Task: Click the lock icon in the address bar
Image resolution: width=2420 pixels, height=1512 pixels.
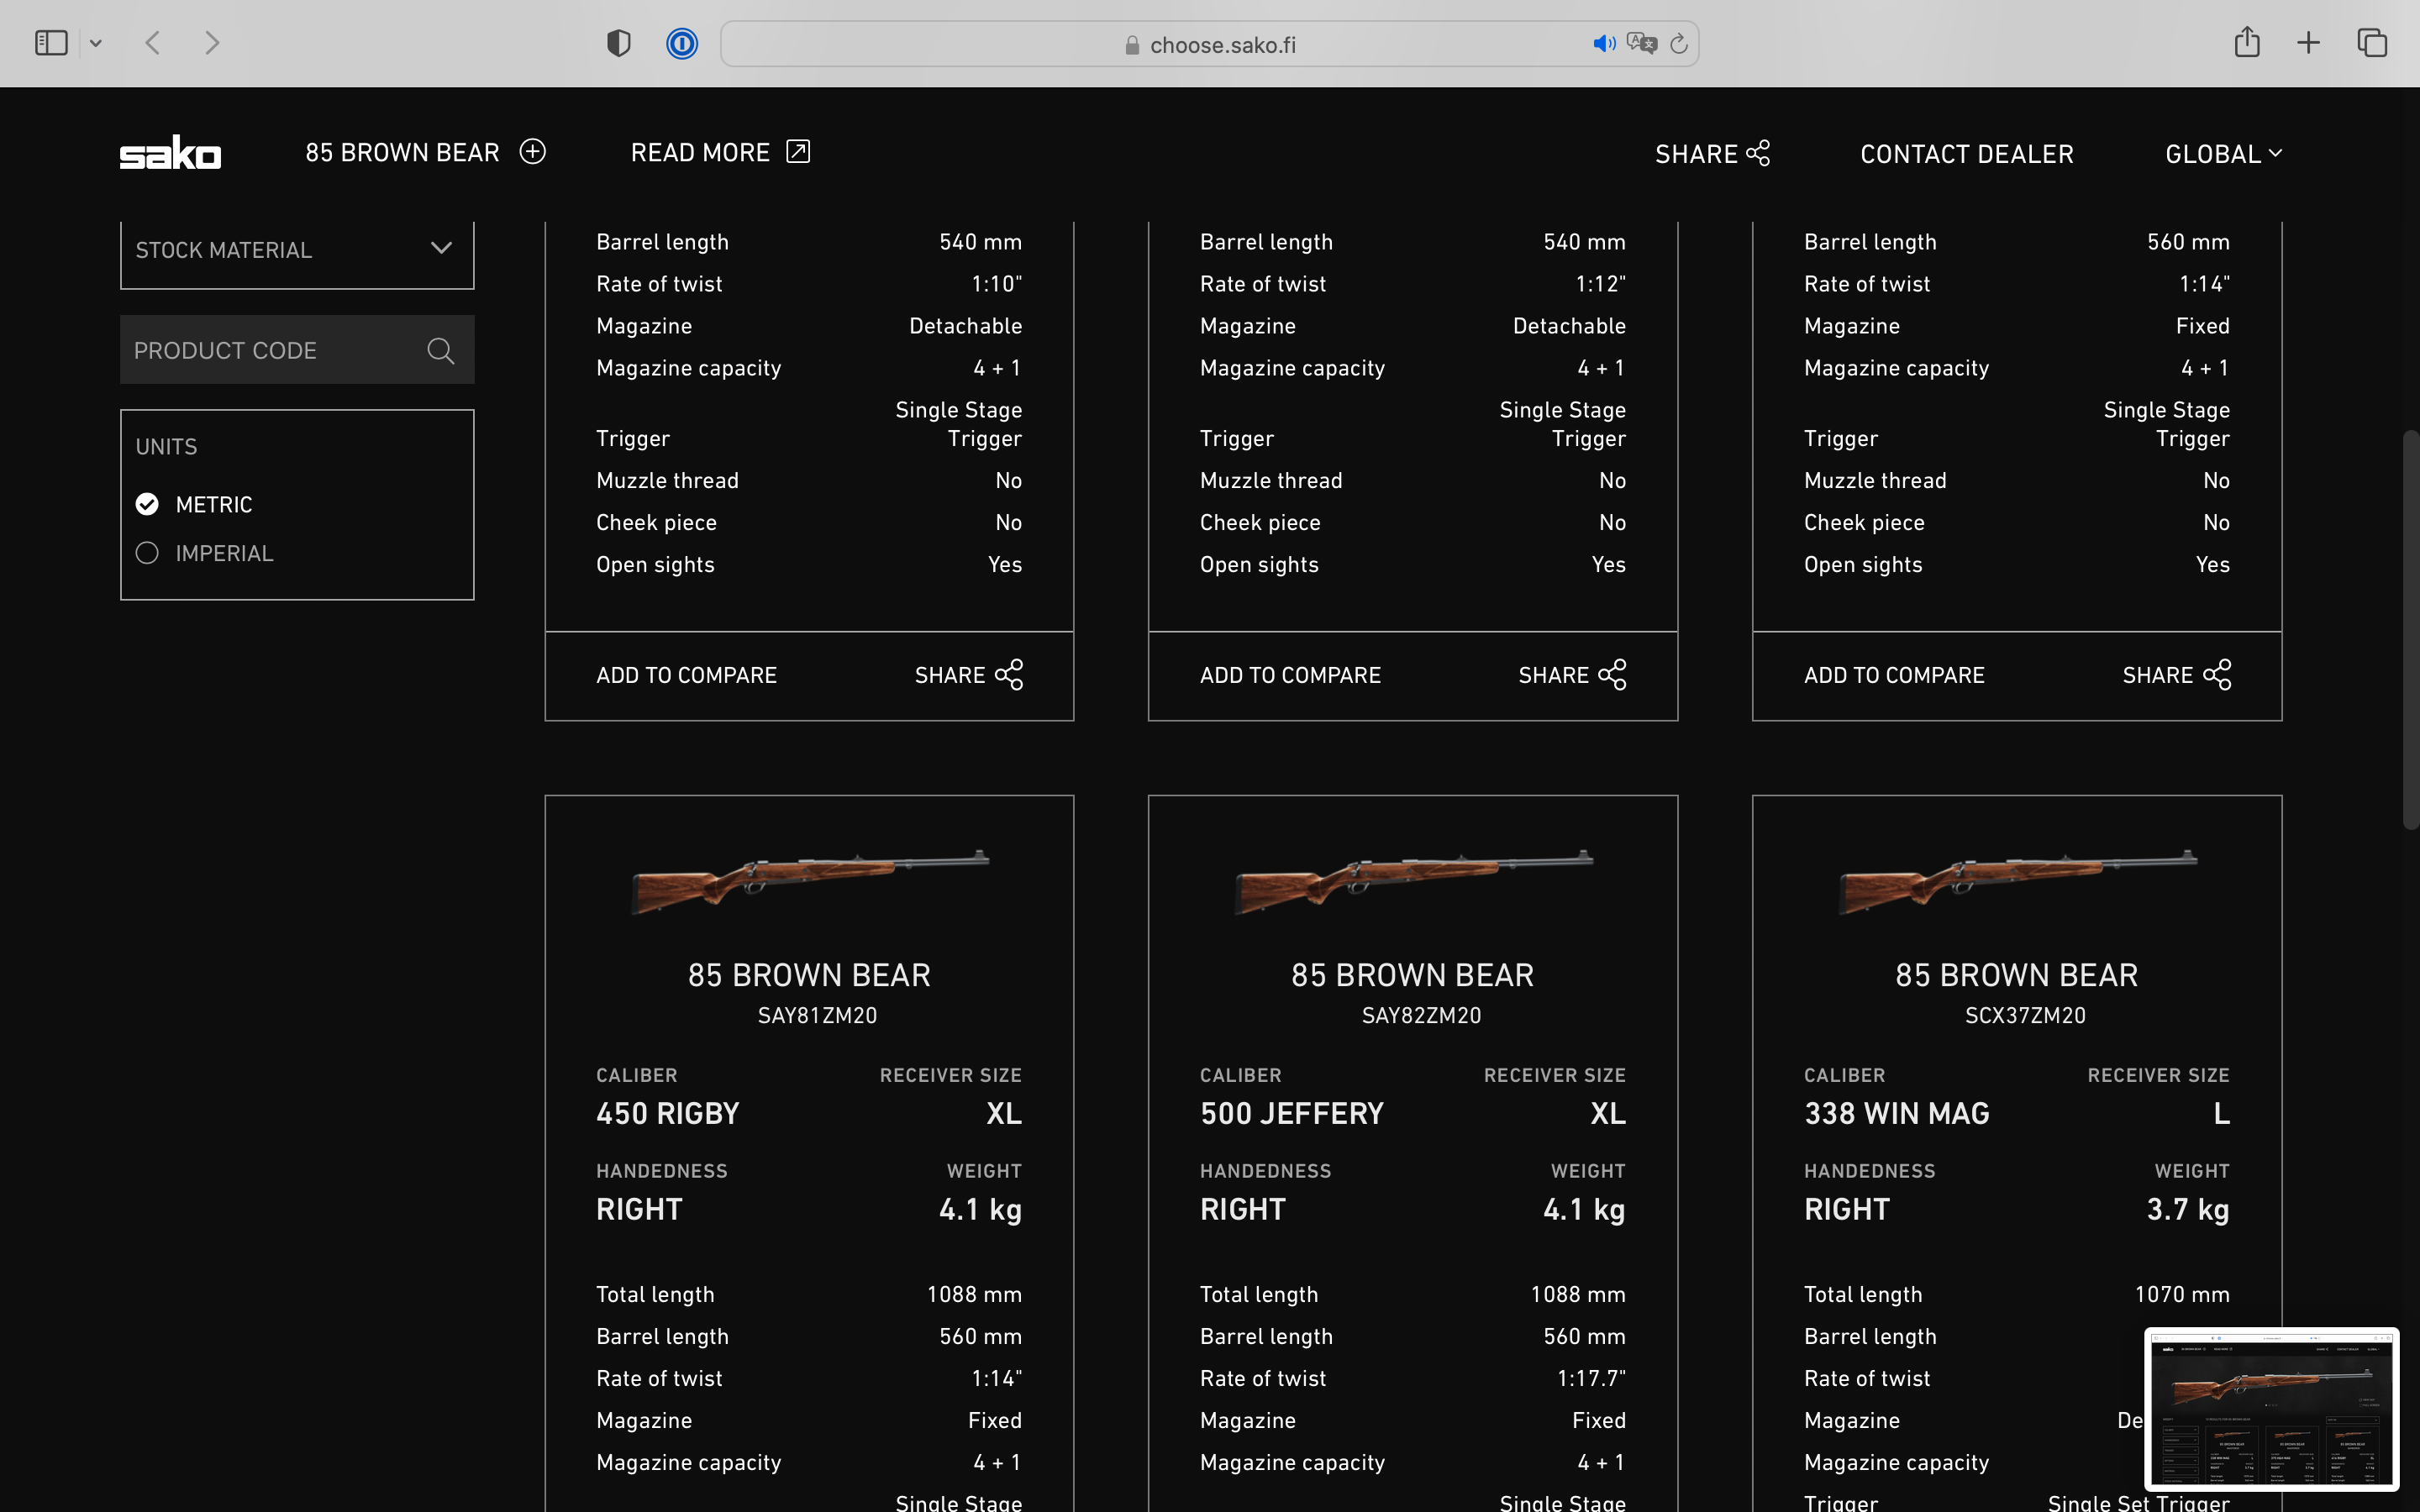Action: point(1132,45)
